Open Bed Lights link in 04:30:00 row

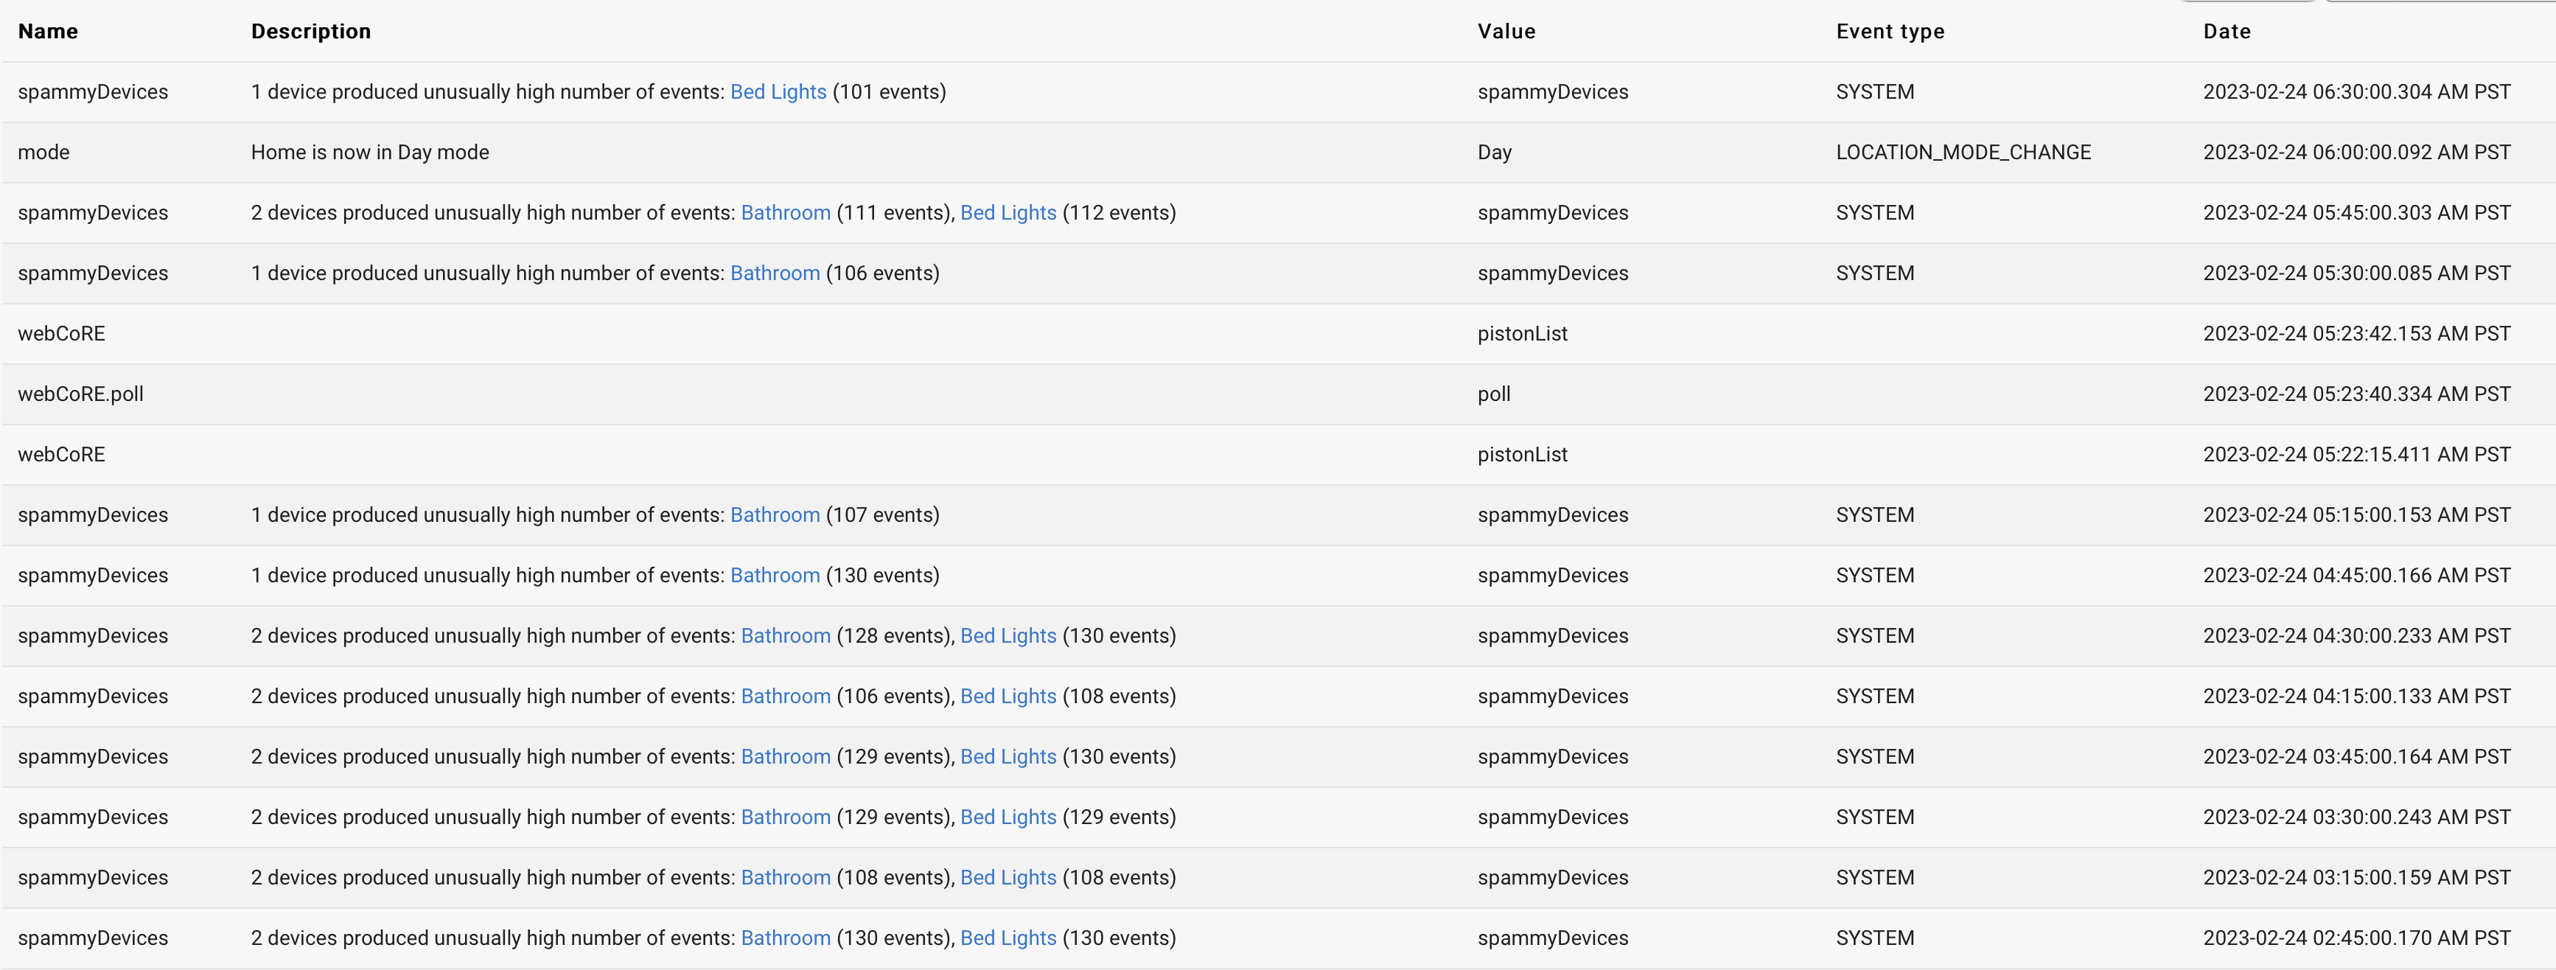[1008, 637]
